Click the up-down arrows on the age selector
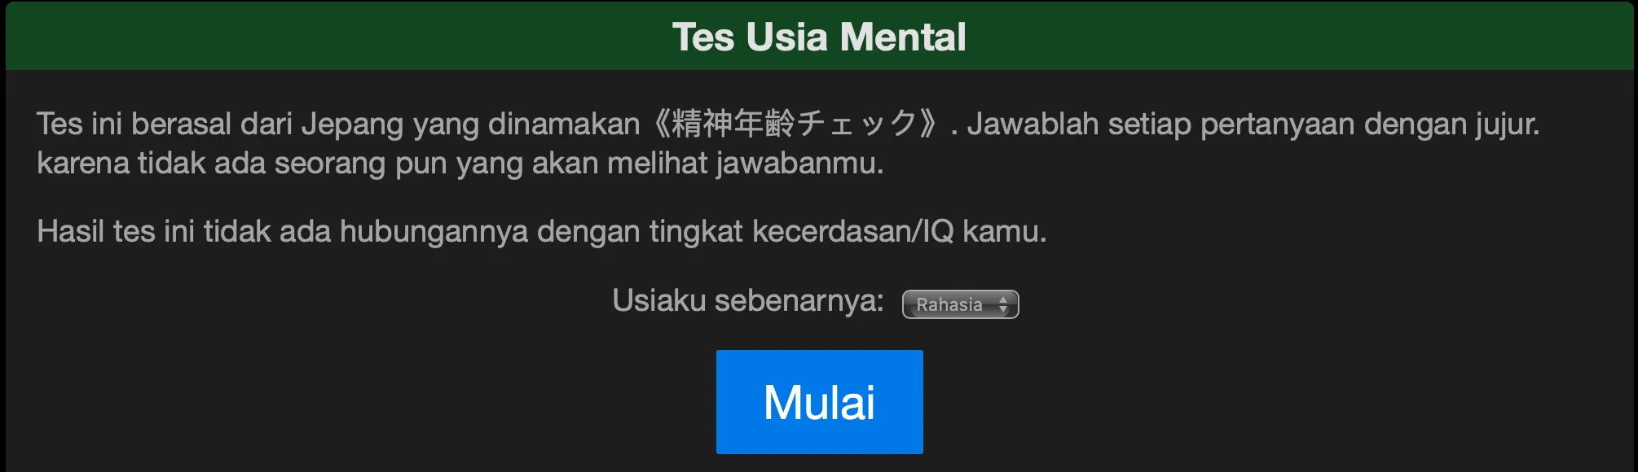 [x=1003, y=304]
